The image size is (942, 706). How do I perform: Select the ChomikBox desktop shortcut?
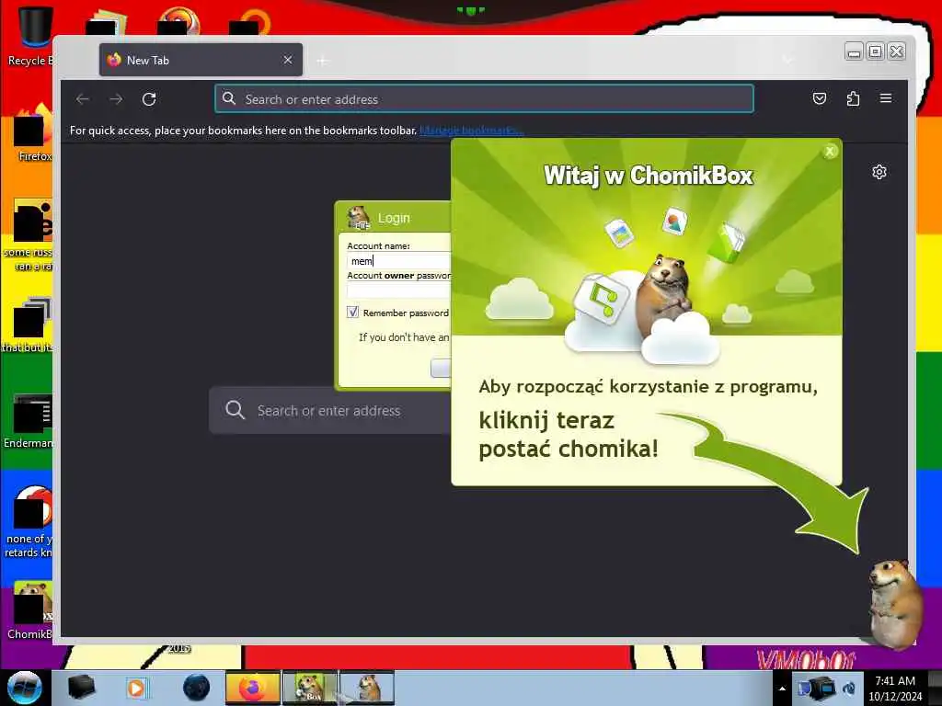(x=30, y=609)
